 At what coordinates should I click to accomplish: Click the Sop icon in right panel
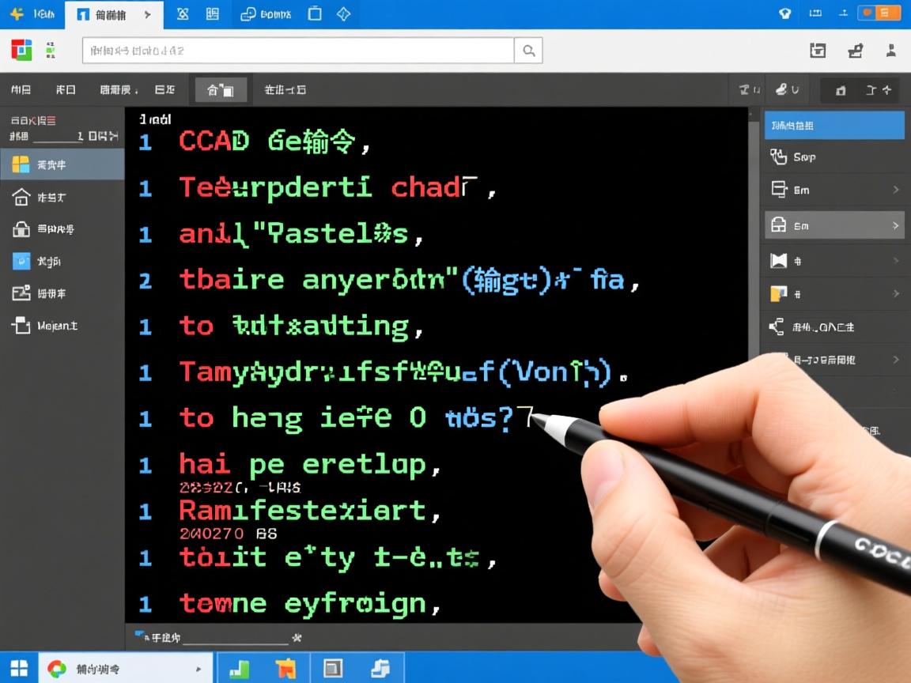click(x=778, y=157)
